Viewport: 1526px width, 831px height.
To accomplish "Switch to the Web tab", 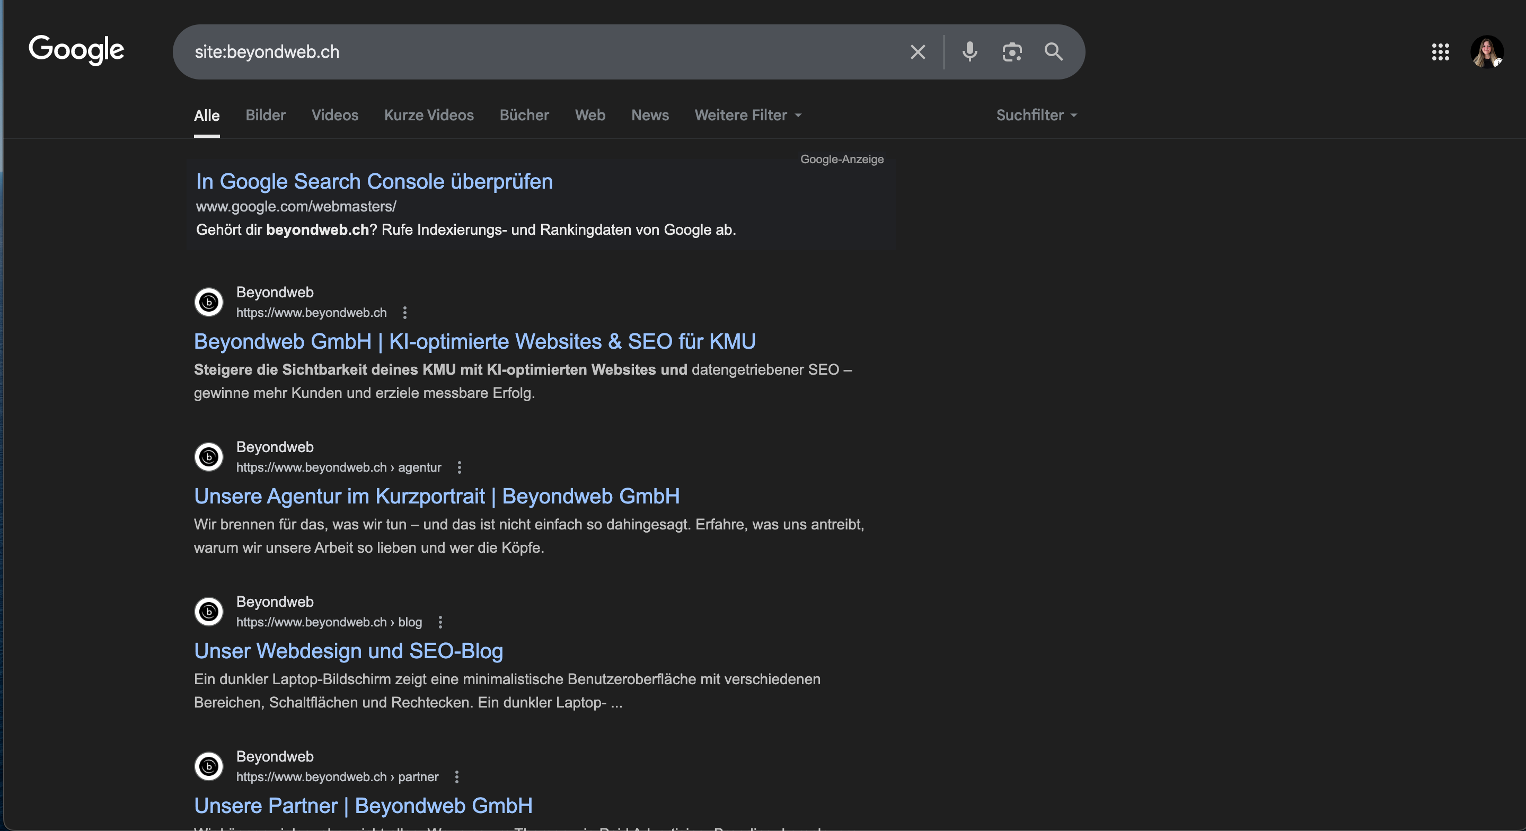I will coord(590,115).
